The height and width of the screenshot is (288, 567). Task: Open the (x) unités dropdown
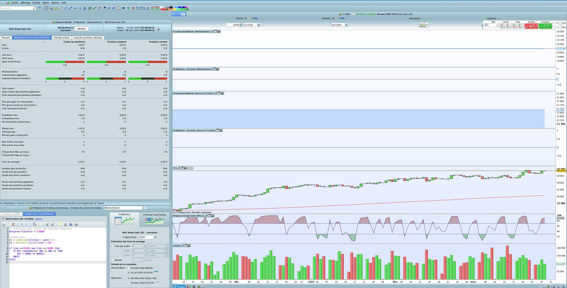click(258, 25)
